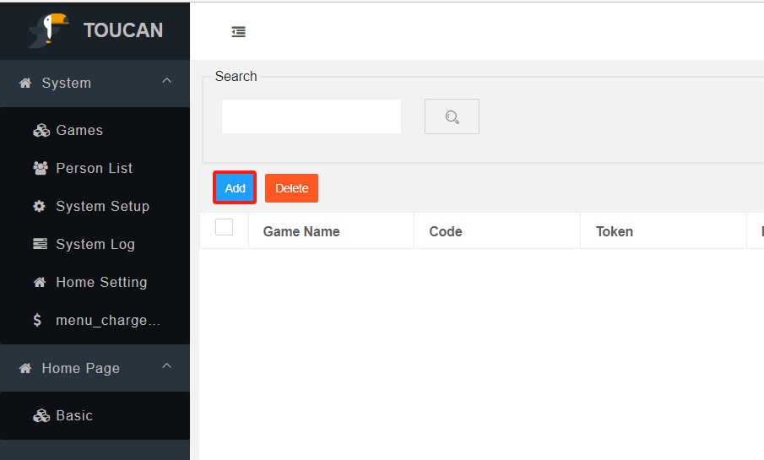Click the Games cubes icon
Viewport: 764px width, 460px height.
pyautogui.click(x=41, y=131)
